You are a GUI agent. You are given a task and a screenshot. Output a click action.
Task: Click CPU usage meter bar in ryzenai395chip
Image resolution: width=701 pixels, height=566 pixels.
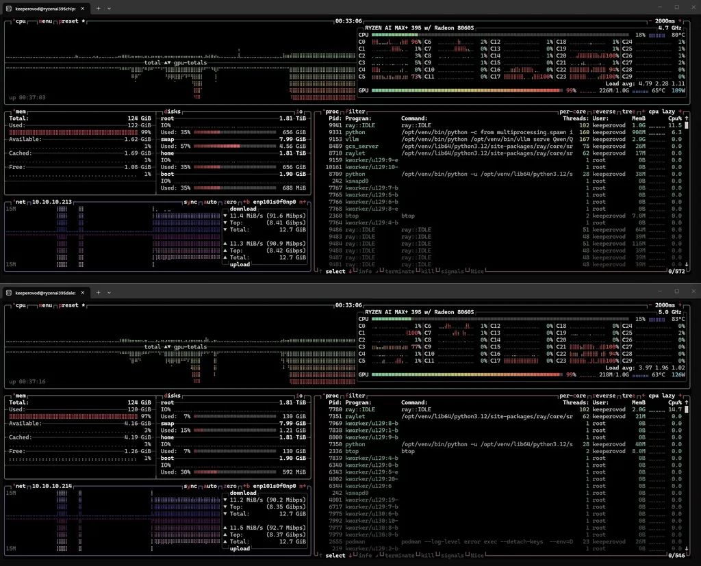(x=500, y=35)
